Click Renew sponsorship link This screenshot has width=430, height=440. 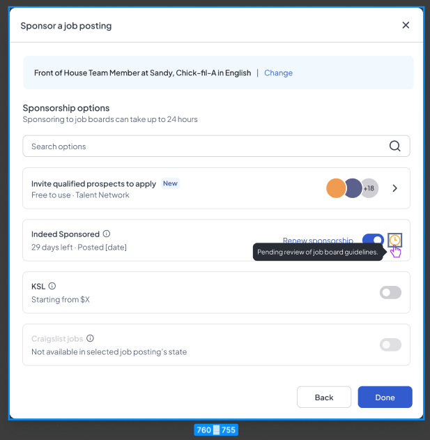[x=318, y=241]
